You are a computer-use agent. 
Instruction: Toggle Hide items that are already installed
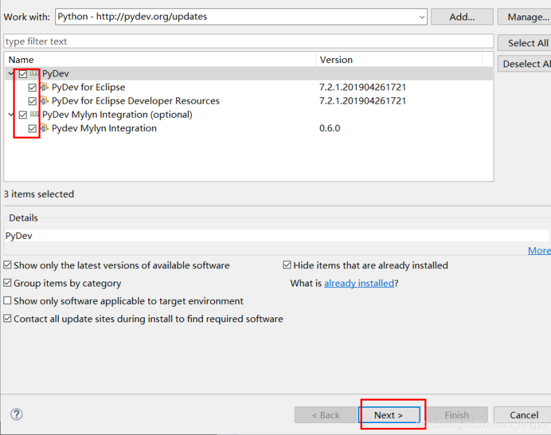pyautogui.click(x=287, y=265)
